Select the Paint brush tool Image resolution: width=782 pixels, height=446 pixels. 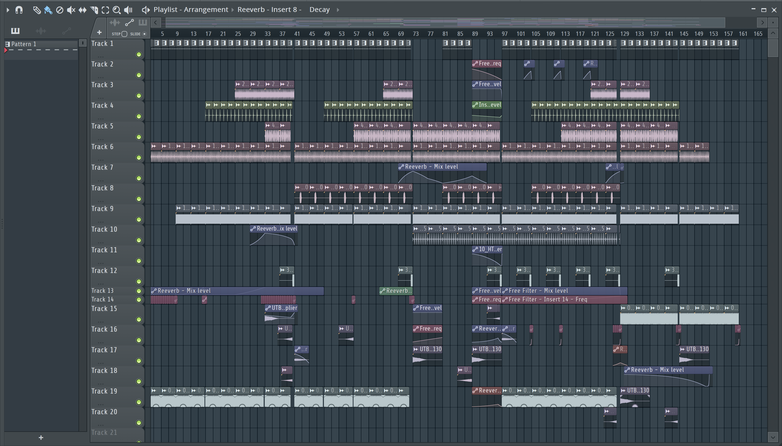click(x=48, y=10)
